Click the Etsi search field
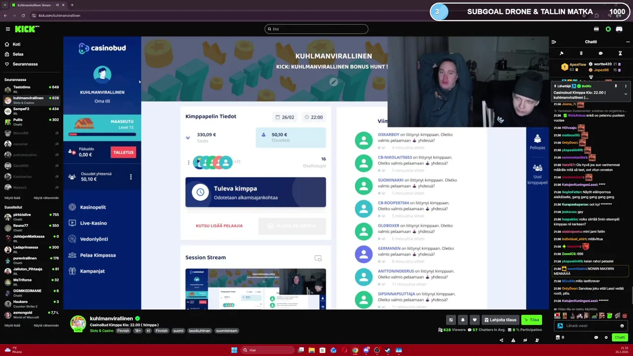Viewport: 633px width, 356px height. [x=316, y=29]
